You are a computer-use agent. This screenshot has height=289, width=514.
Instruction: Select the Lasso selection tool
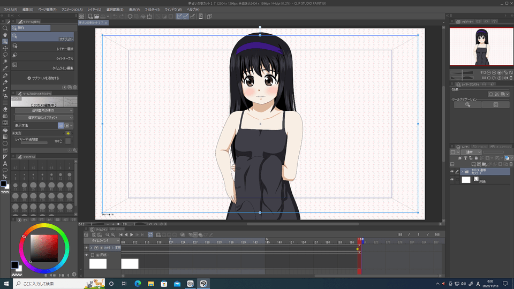coord(5,55)
